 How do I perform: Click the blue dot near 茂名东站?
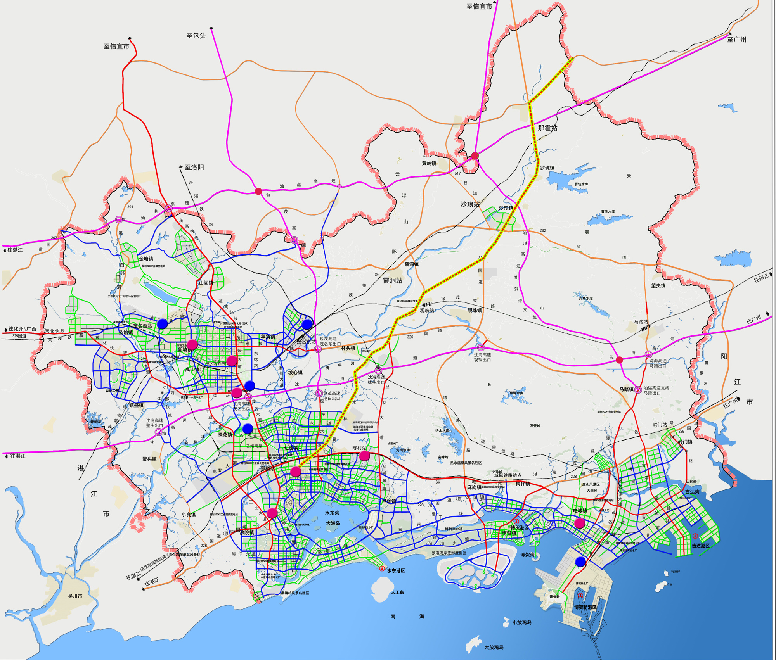(307, 324)
